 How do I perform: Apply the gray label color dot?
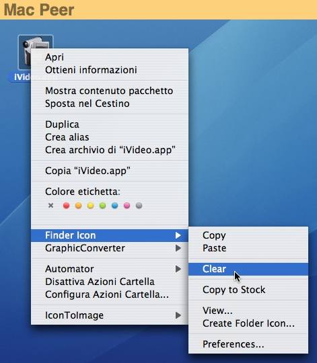tap(139, 205)
